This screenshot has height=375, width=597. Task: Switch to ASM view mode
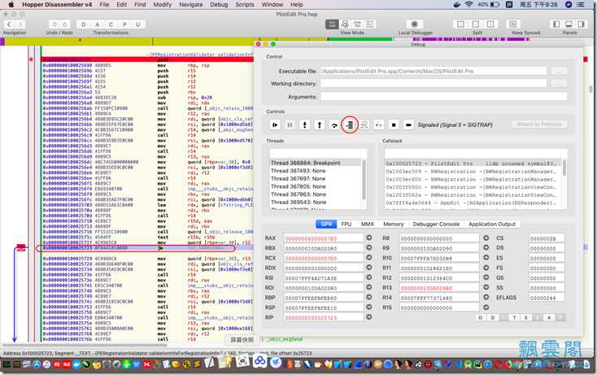[332, 24]
